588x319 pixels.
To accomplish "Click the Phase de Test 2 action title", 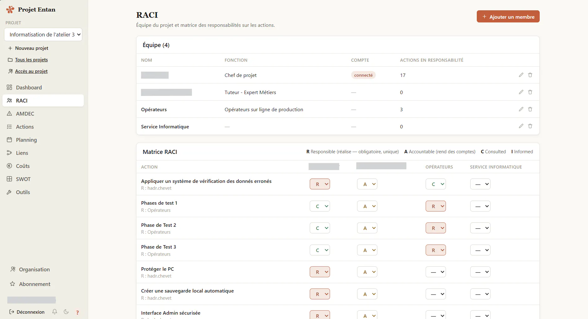I will tap(159, 225).
